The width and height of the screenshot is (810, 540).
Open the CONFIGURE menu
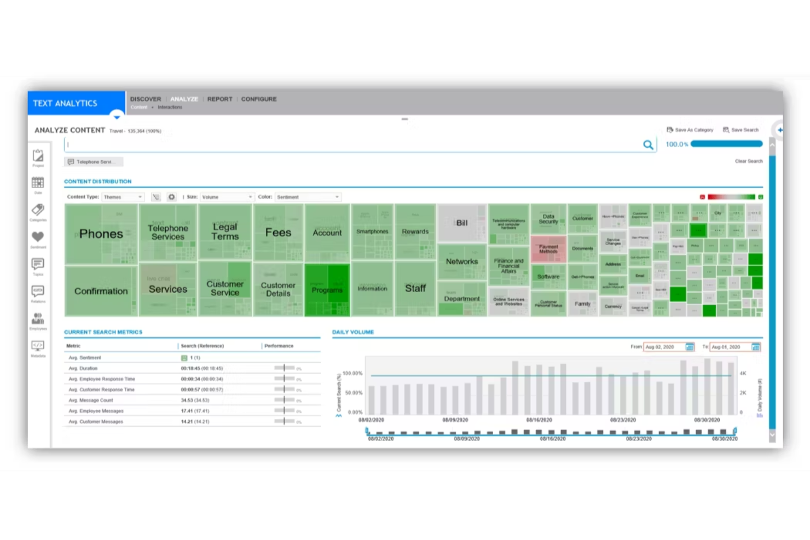259,99
